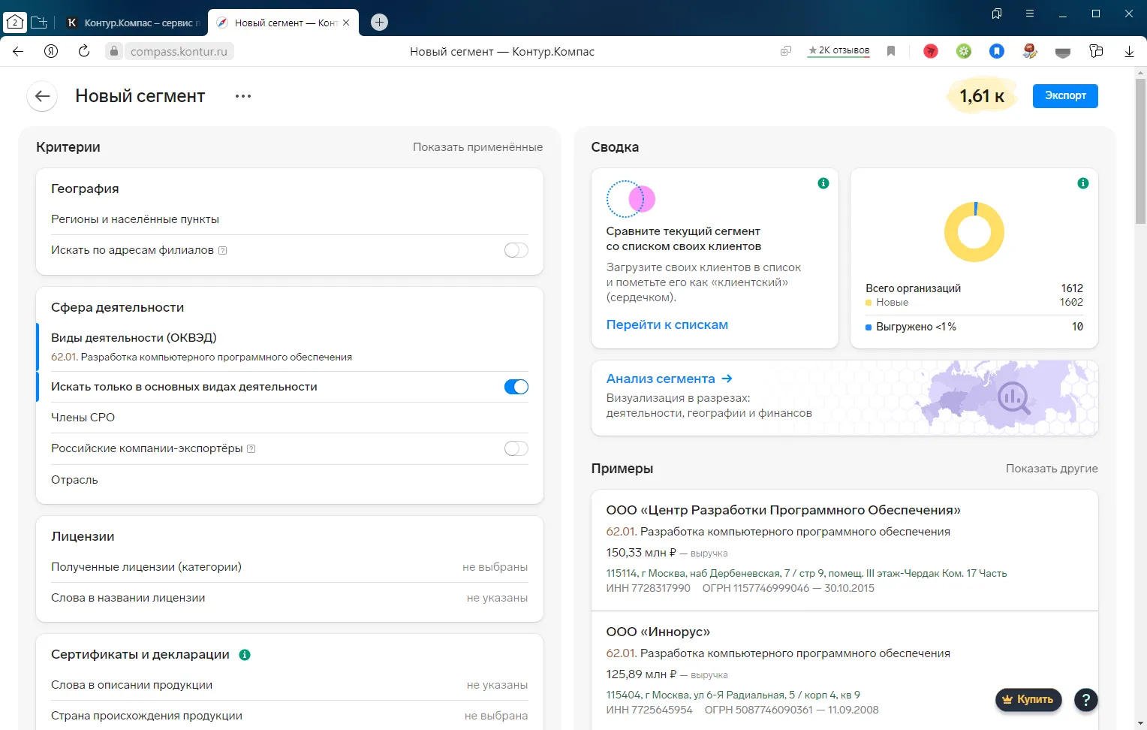This screenshot has width=1147, height=730.
Task: Close the Новый сегмент tab
Action: point(346,23)
